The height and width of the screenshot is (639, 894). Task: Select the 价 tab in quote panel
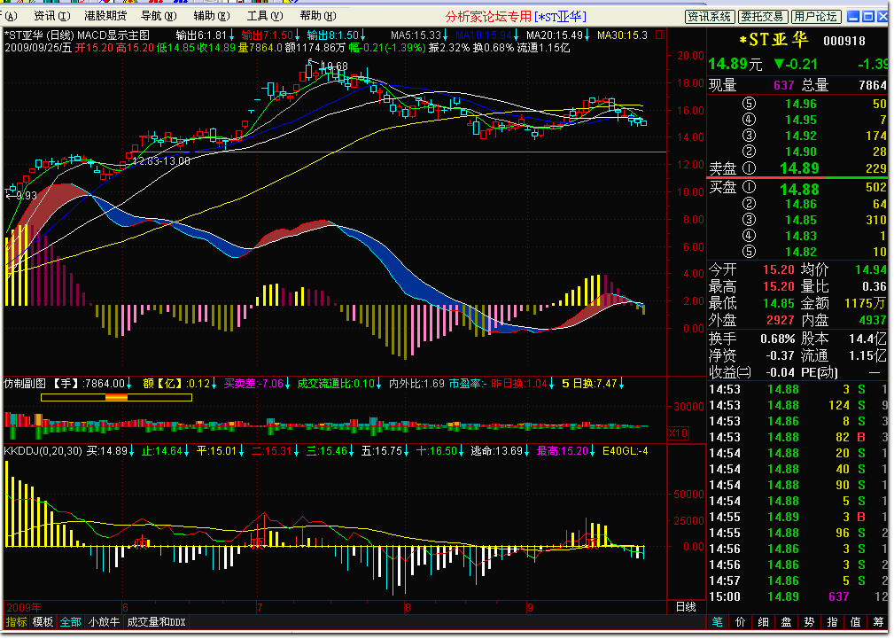tap(740, 622)
